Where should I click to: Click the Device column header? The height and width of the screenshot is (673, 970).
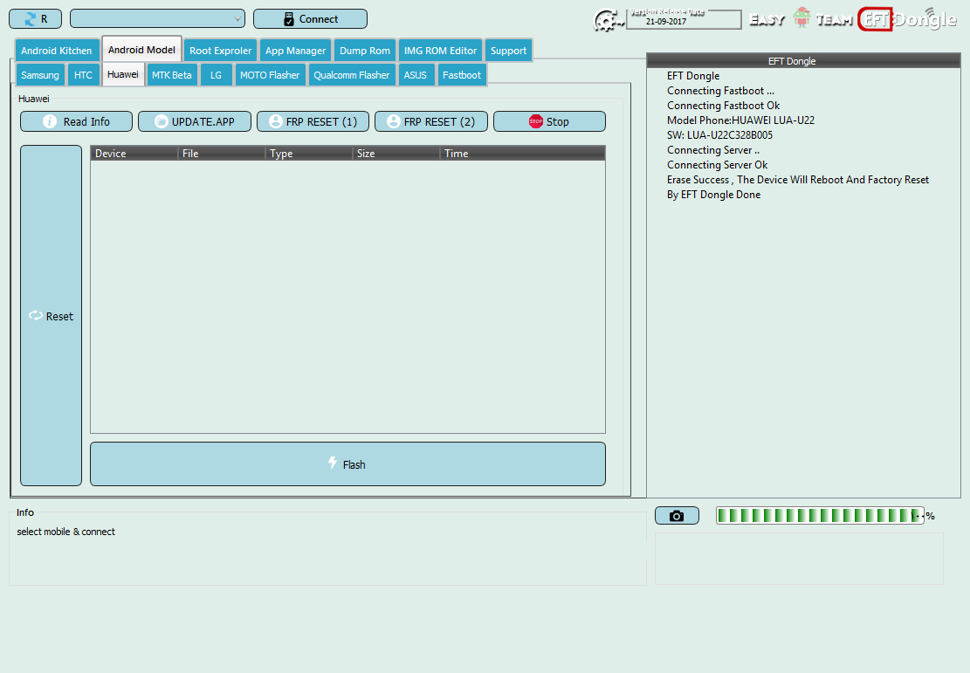coord(134,154)
